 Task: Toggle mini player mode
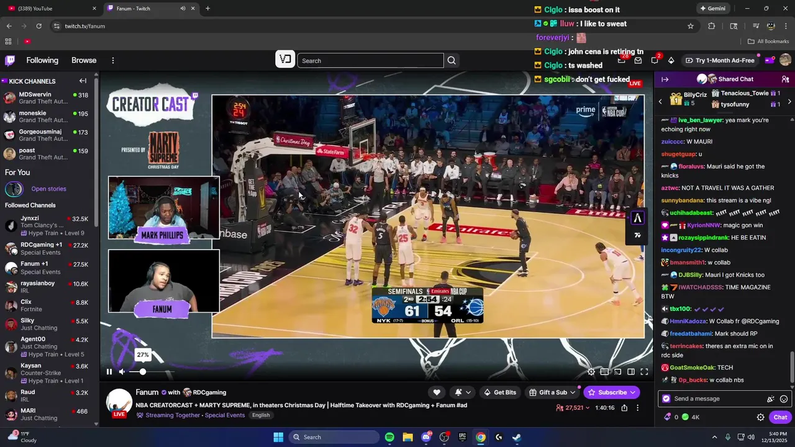(x=604, y=372)
